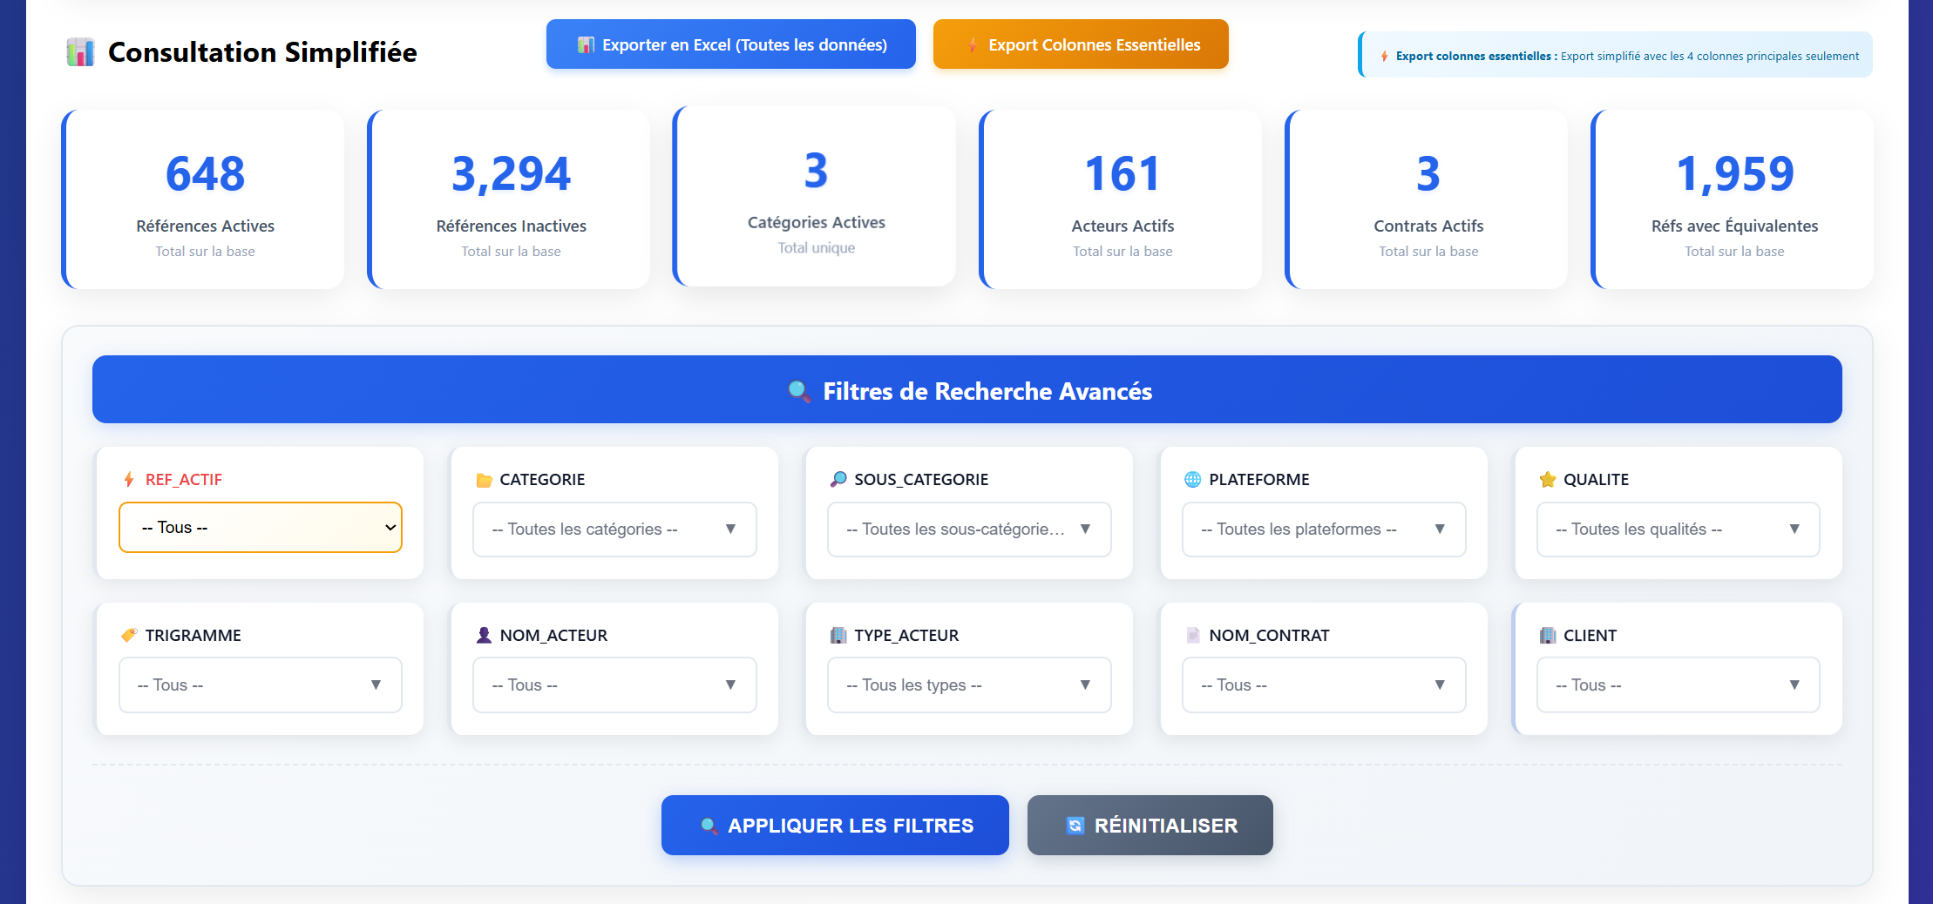1933x904 pixels.
Task: Open the NOM_CONTRAT dropdown
Action: (1323, 685)
